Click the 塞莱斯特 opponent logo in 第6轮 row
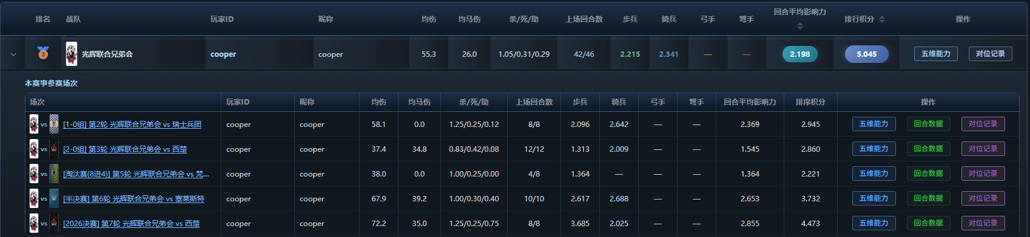1030x237 pixels. [x=54, y=198]
